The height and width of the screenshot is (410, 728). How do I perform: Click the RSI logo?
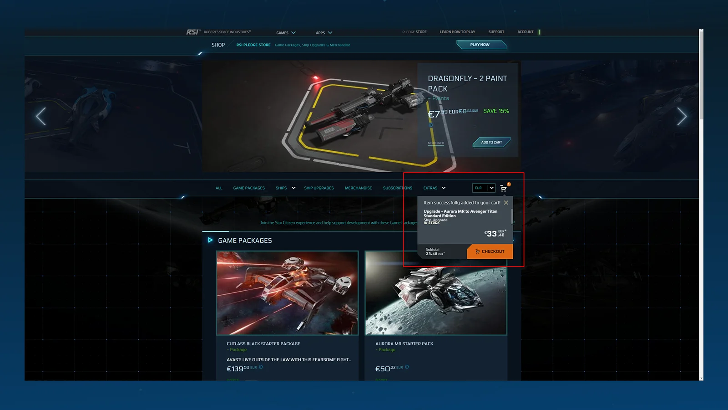coord(193,32)
